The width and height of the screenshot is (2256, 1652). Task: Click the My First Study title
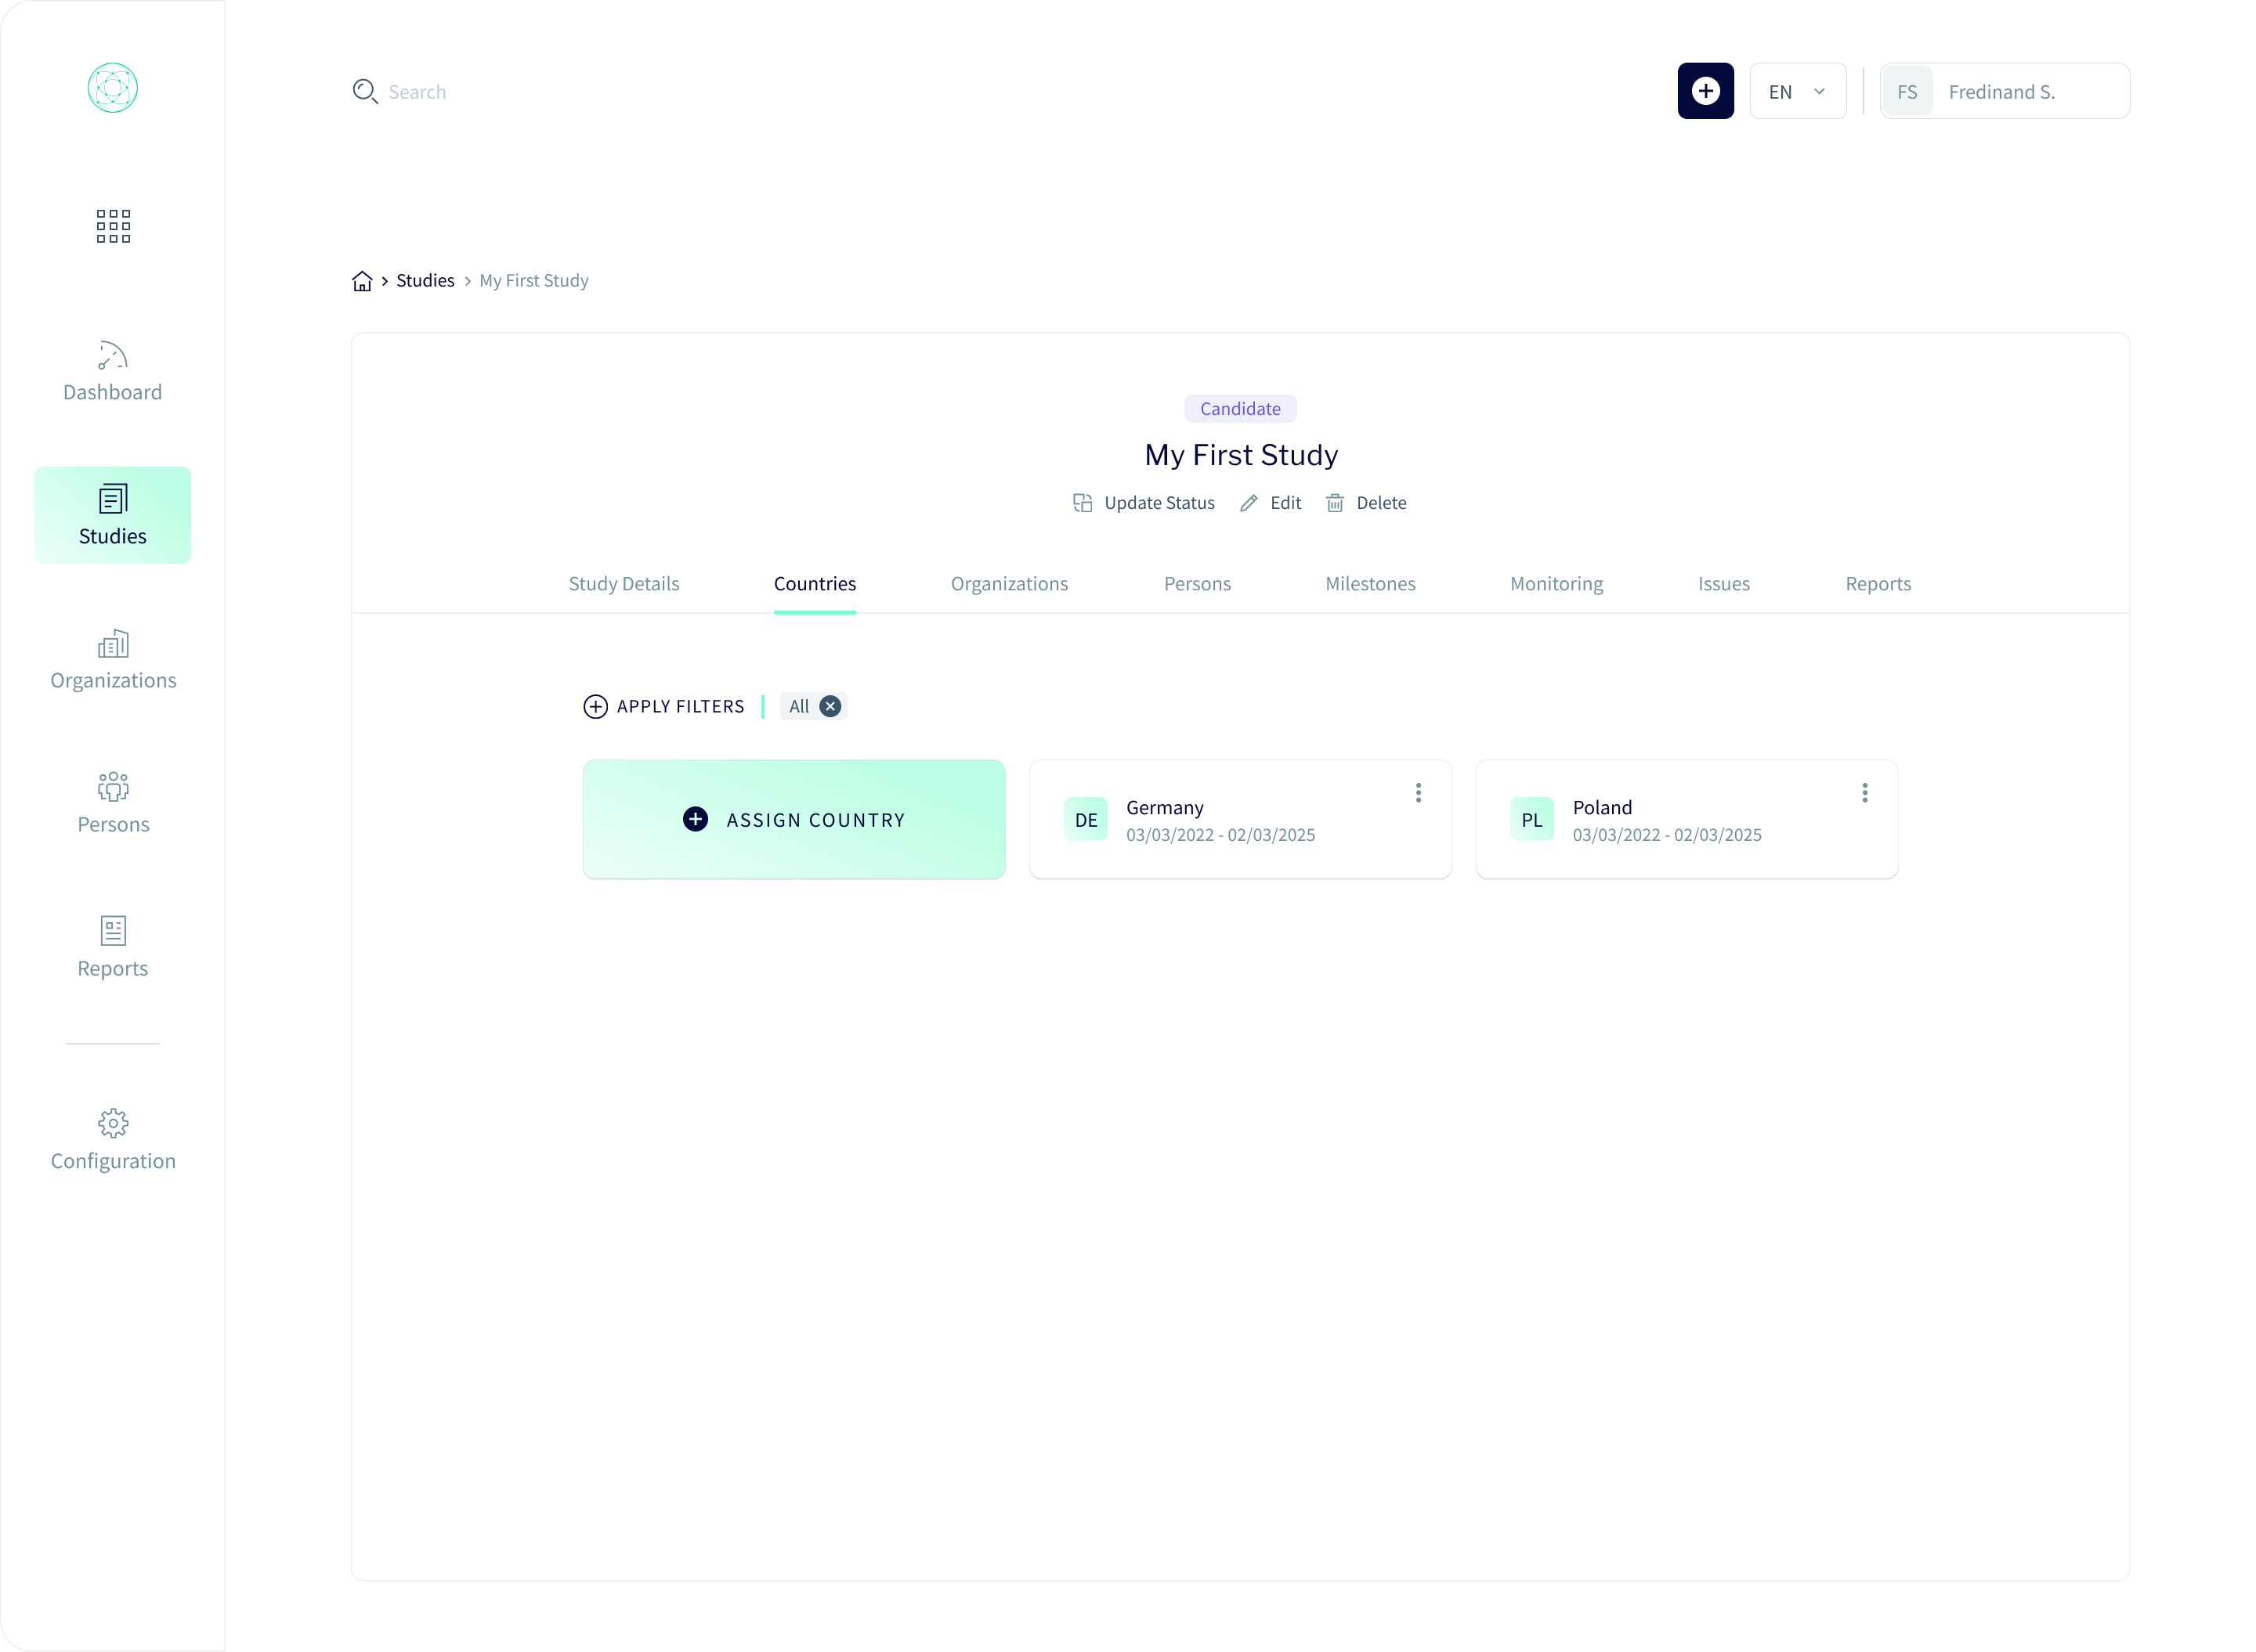point(1241,455)
